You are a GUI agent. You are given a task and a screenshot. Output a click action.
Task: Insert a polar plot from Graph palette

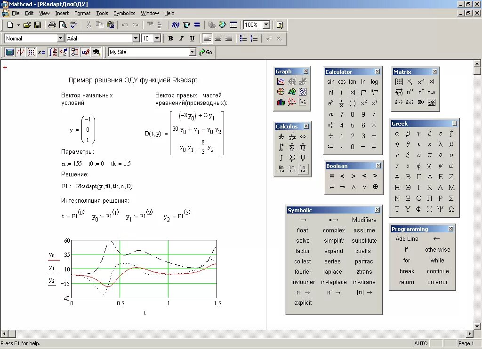pos(281,92)
